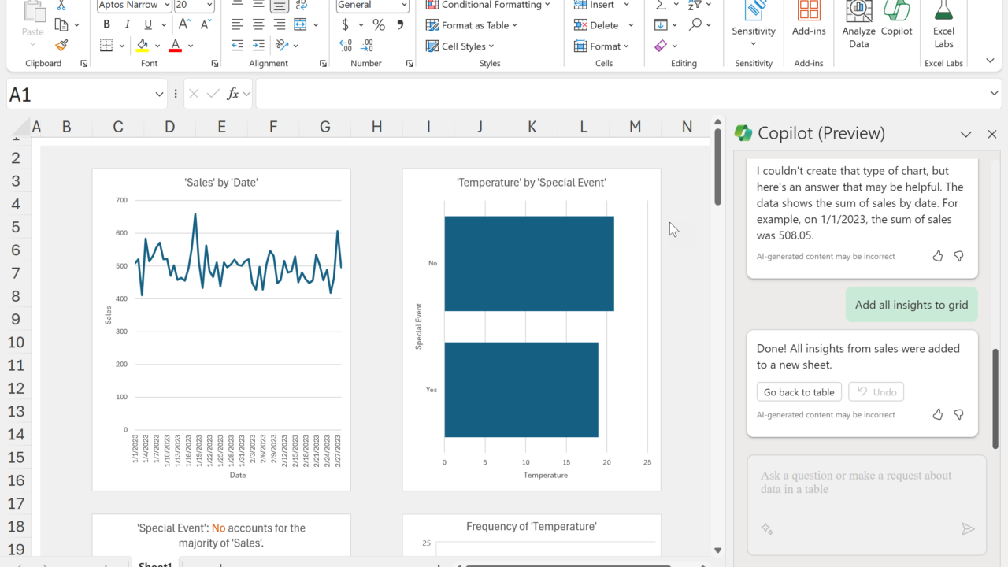Toggle underline formatting

click(148, 24)
